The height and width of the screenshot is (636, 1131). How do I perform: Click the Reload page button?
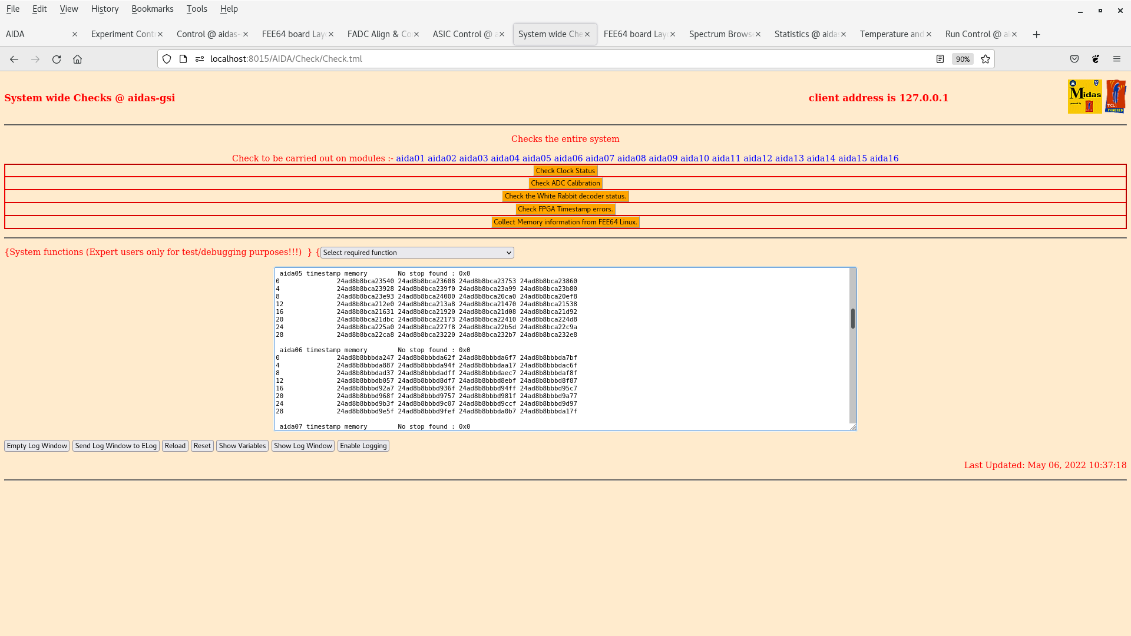[x=175, y=446]
